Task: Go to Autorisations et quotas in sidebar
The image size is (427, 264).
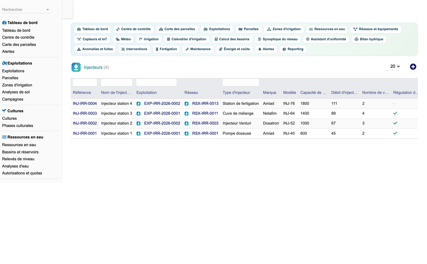Action: pos(22,173)
